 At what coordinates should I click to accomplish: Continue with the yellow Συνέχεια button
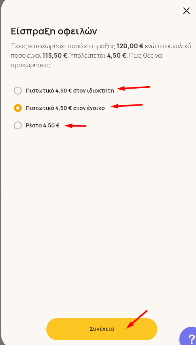click(102, 329)
